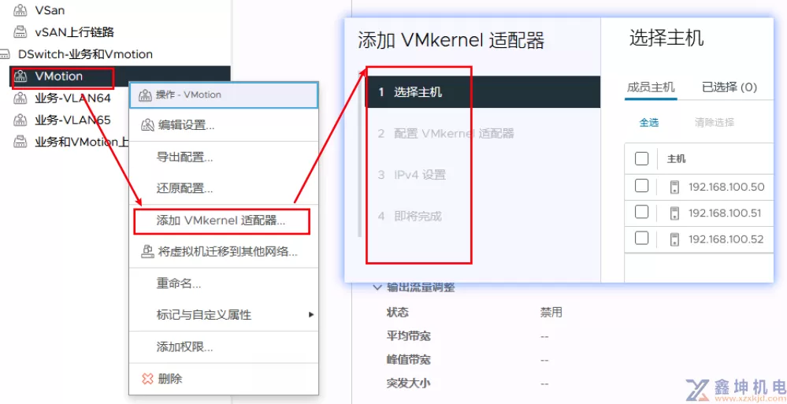Image resolution: width=787 pixels, height=404 pixels.
Task: Click the 业务和VMotion uplink icon
Action: [x=20, y=142]
